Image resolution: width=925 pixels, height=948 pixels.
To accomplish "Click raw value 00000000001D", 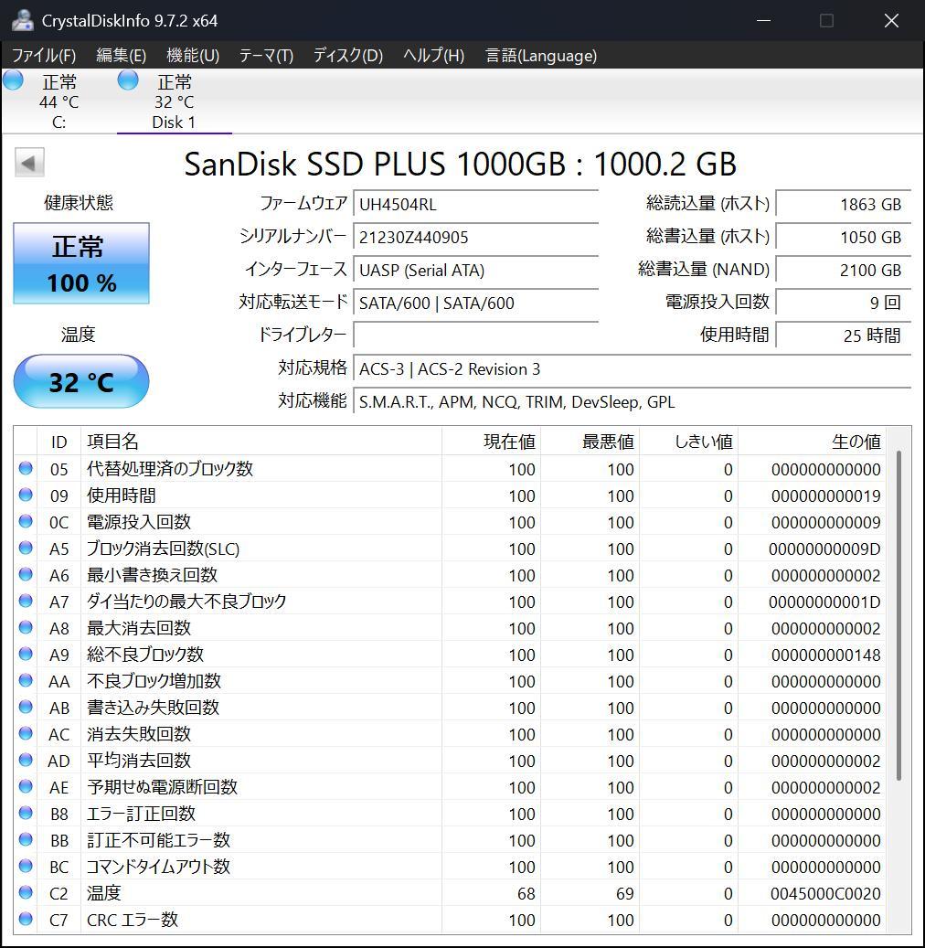I will coord(824,602).
